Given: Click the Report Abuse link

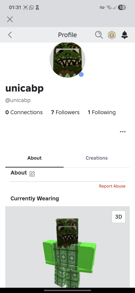Looking at the screenshot, I should tap(112, 186).
